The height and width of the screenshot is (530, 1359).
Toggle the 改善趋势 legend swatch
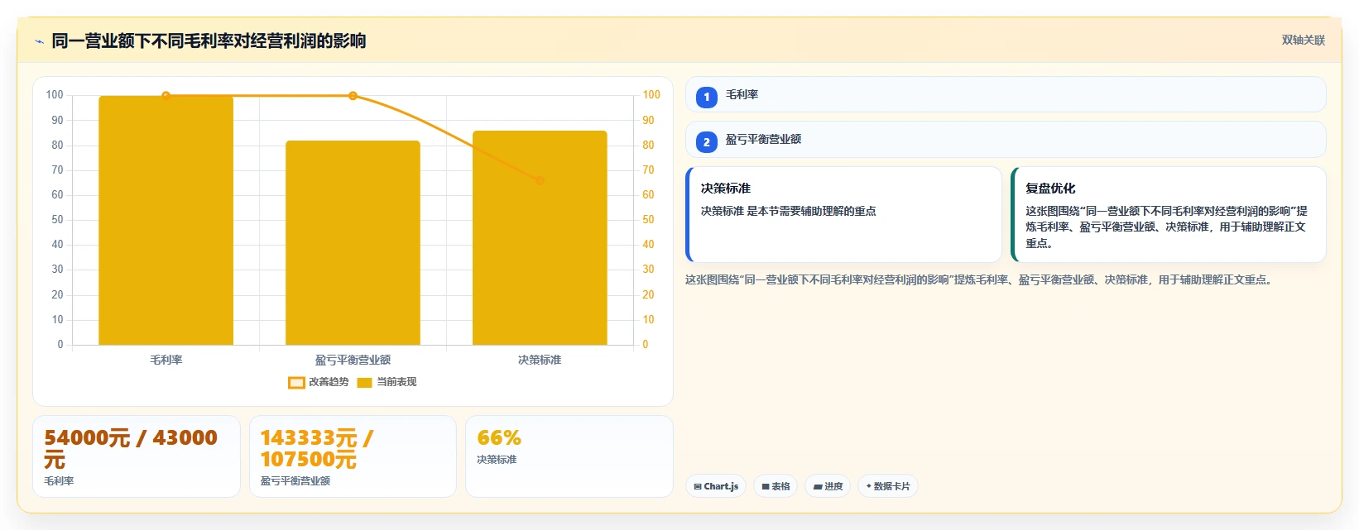coord(296,382)
